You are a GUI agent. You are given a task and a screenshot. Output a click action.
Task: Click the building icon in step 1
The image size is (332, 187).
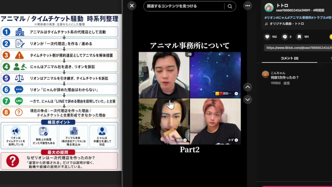(x=20, y=32)
